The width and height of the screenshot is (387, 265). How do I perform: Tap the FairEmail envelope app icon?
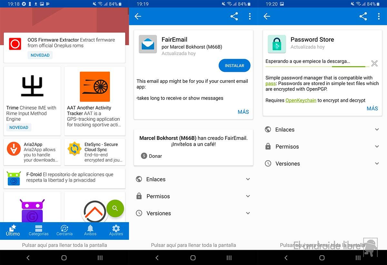coord(148,44)
